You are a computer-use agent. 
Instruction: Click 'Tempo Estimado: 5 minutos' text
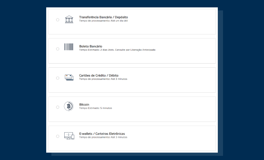96,108
